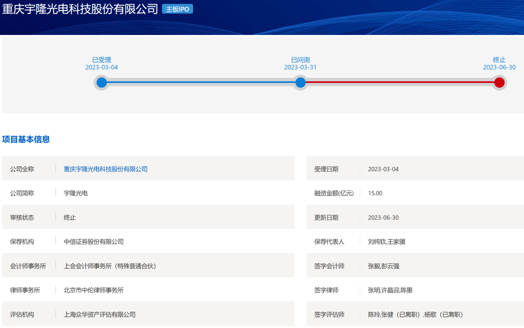
Task: Click the sponsor names 刘纯钦,王家骥
Action: 387,242
